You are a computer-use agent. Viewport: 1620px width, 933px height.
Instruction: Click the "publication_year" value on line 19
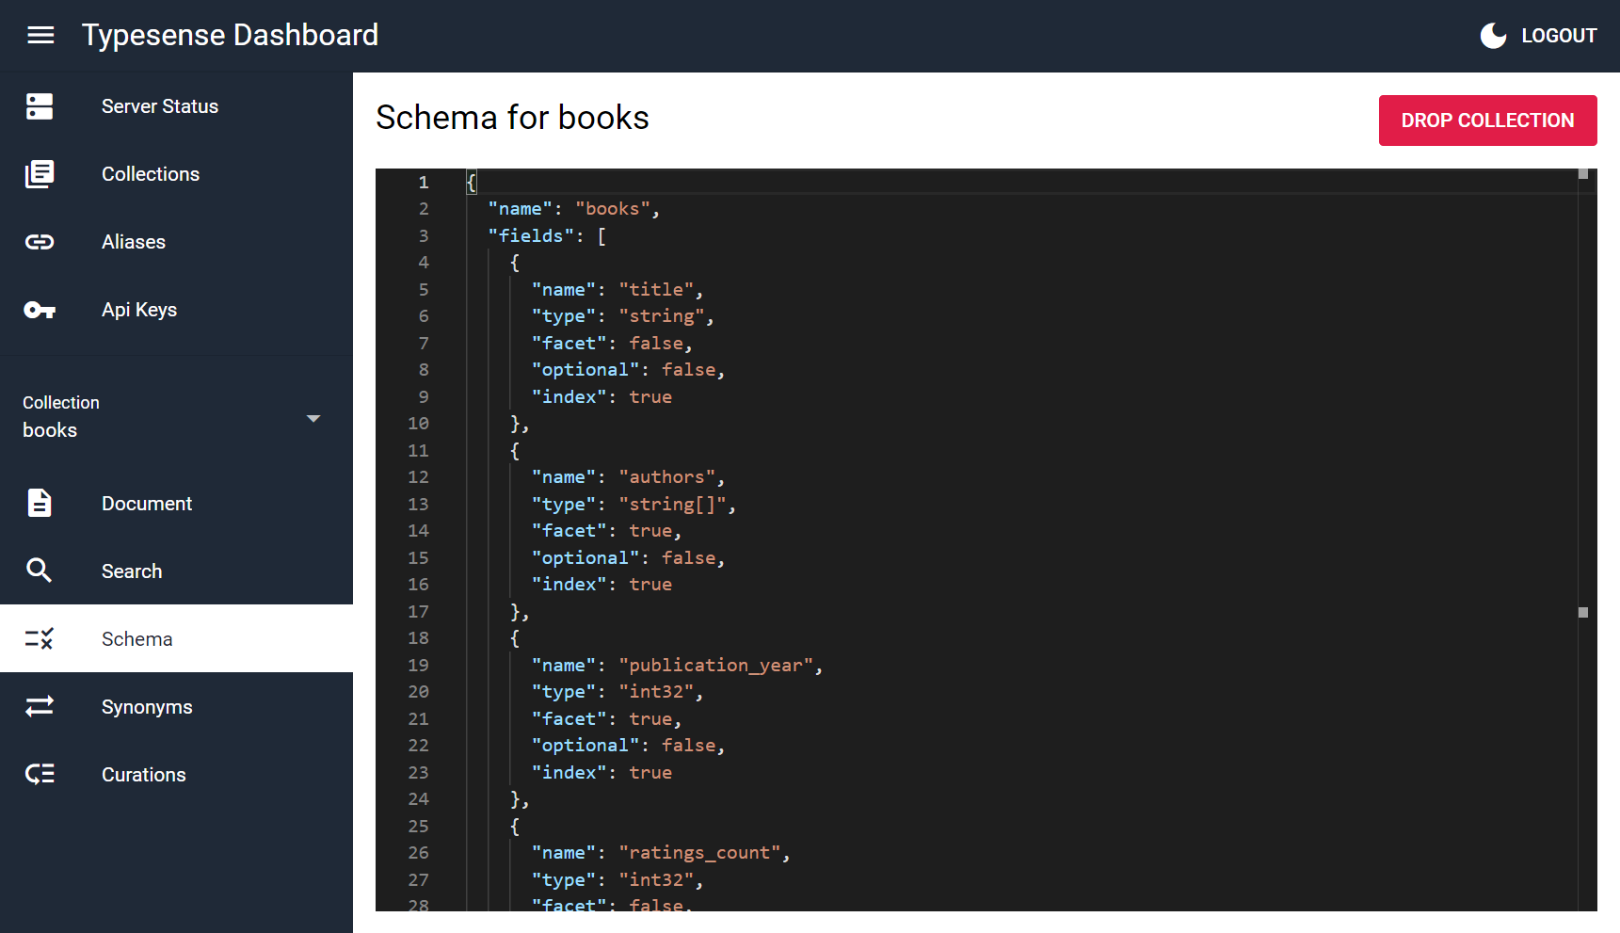[x=715, y=666]
